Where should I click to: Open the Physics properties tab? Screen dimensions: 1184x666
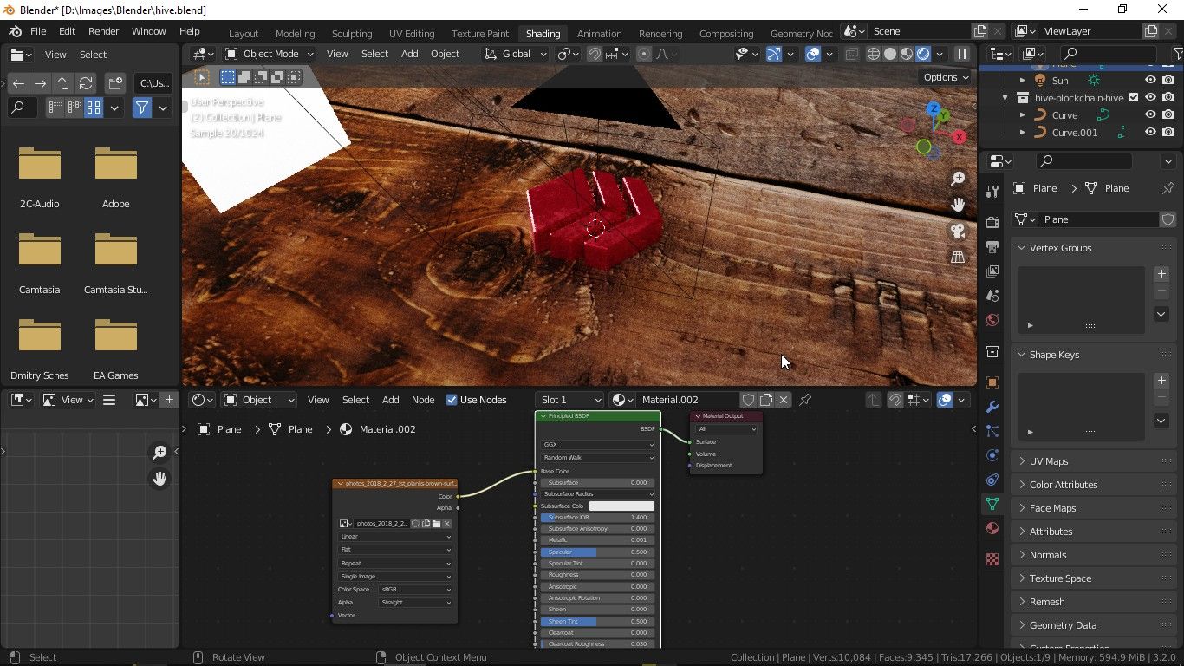(x=992, y=455)
